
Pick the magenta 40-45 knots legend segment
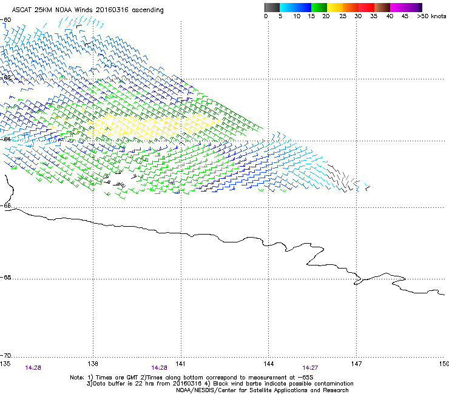(398, 7)
